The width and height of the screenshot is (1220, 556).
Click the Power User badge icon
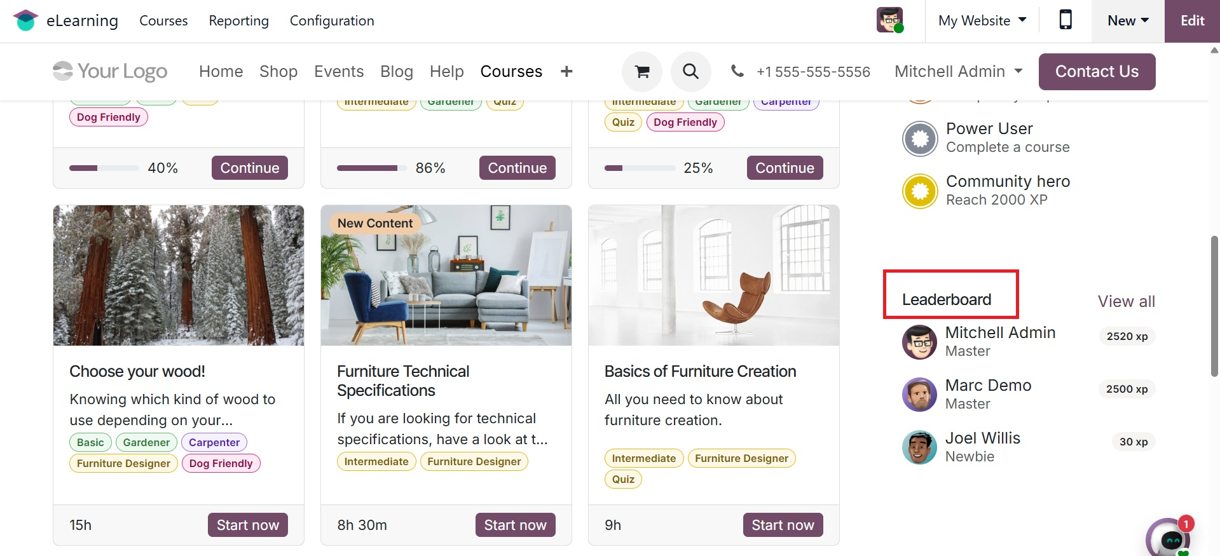click(x=920, y=138)
